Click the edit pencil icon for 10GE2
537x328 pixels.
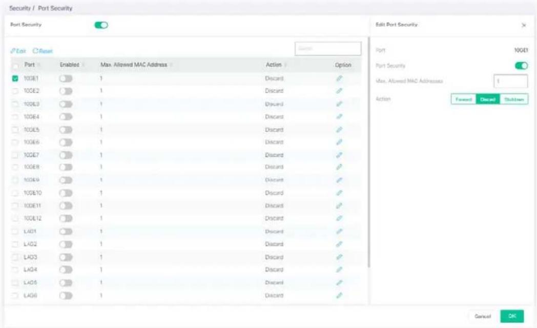coord(339,91)
